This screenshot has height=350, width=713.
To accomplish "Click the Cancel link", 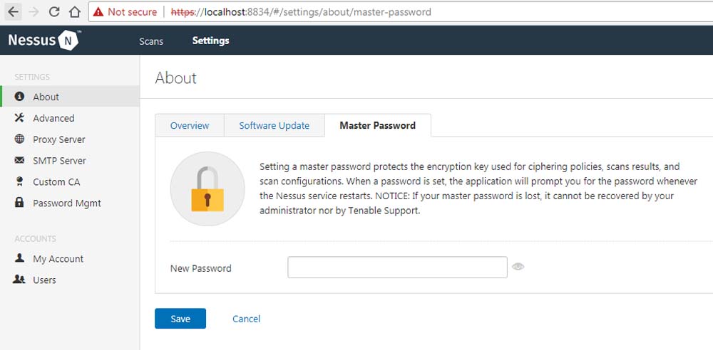I will tap(246, 319).
